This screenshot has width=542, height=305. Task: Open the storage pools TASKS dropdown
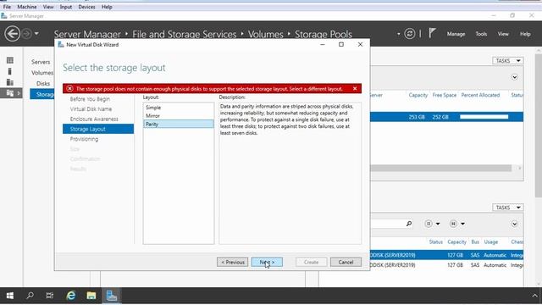508,60
